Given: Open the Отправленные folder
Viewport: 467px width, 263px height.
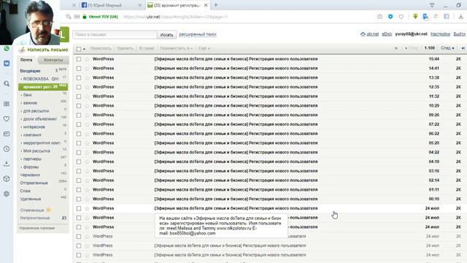Looking at the screenshot, I should point(34,183).
